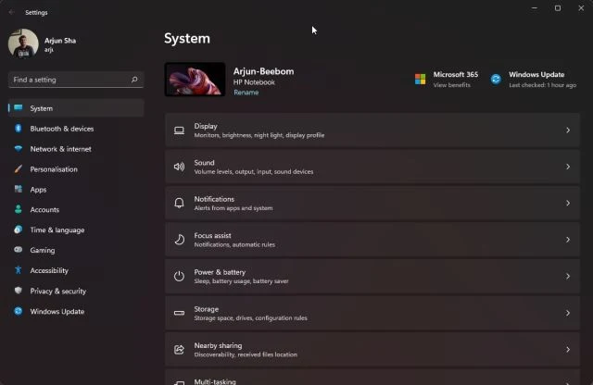Click HP Notebook device model text
The height and width of the screenshot is (385, 593).
[x=254, y=82]
